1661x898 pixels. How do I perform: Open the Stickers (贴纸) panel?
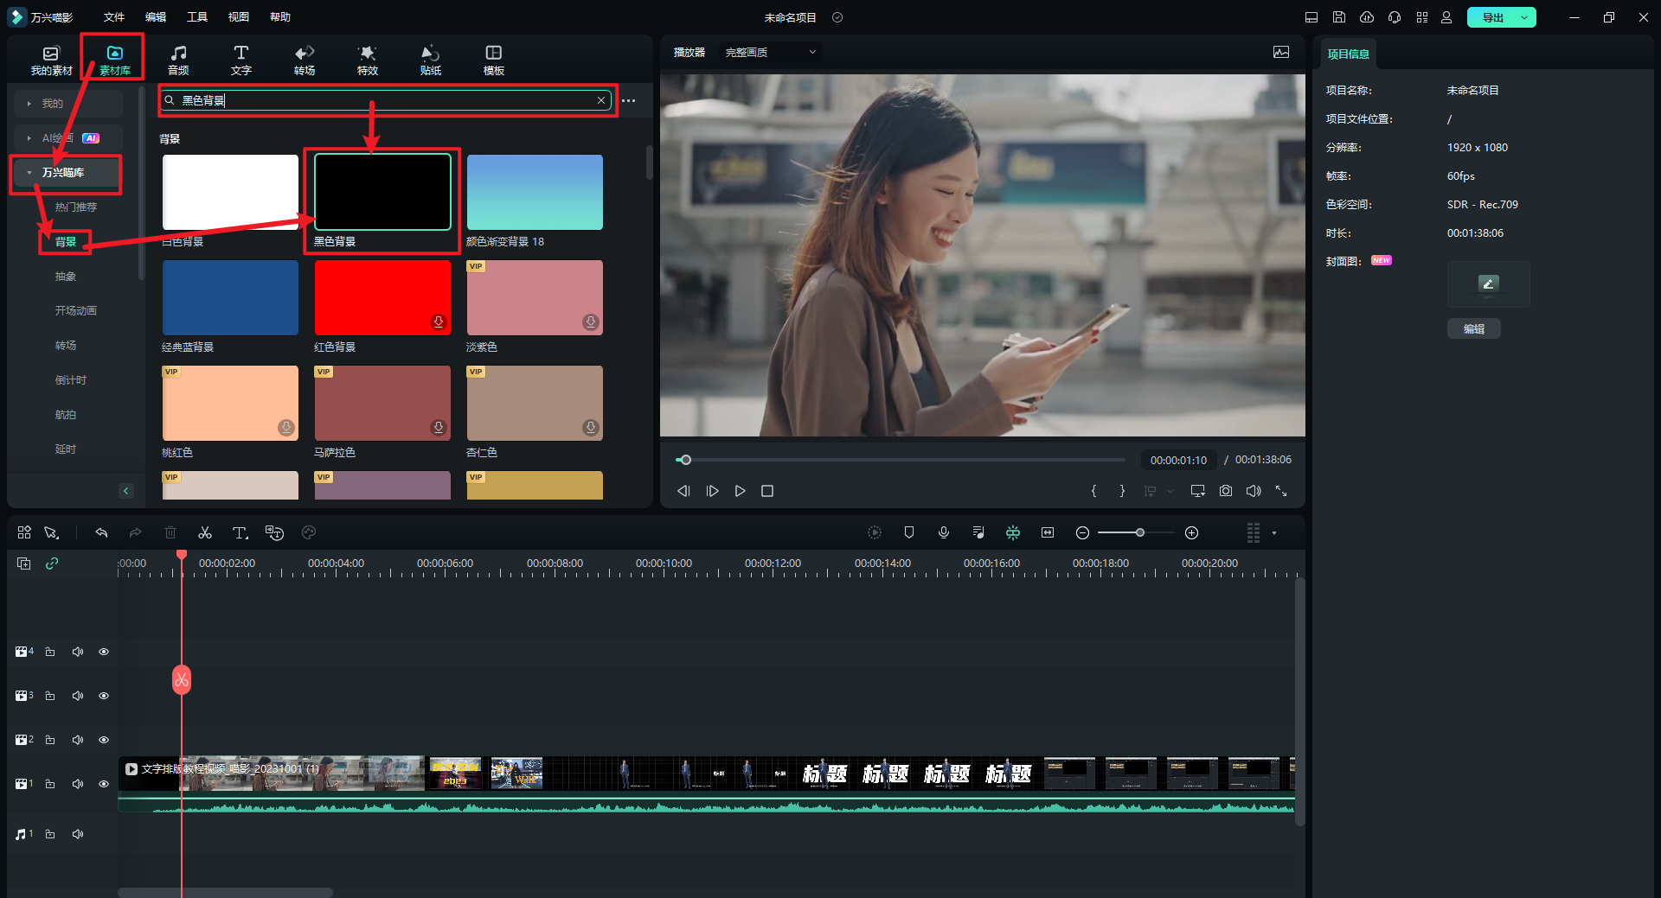tap(430, 60)
